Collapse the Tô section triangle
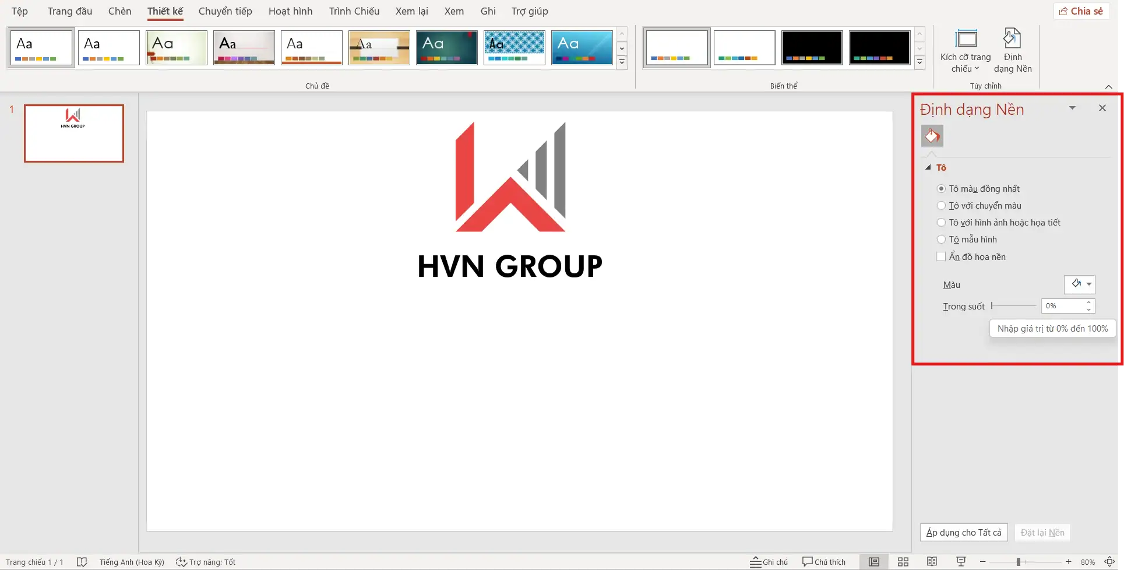Viewport: 1124px width, 570px height. pos(928,168)
